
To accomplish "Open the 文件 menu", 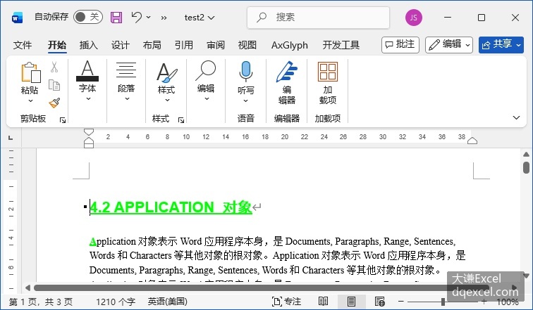I will click(x=23, y=45).
